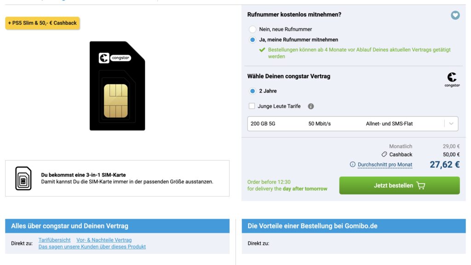Click the 3-in-1 SIM card icon
Image resolution: width=471 pixels, height=265 pixels.
[23, 179]
